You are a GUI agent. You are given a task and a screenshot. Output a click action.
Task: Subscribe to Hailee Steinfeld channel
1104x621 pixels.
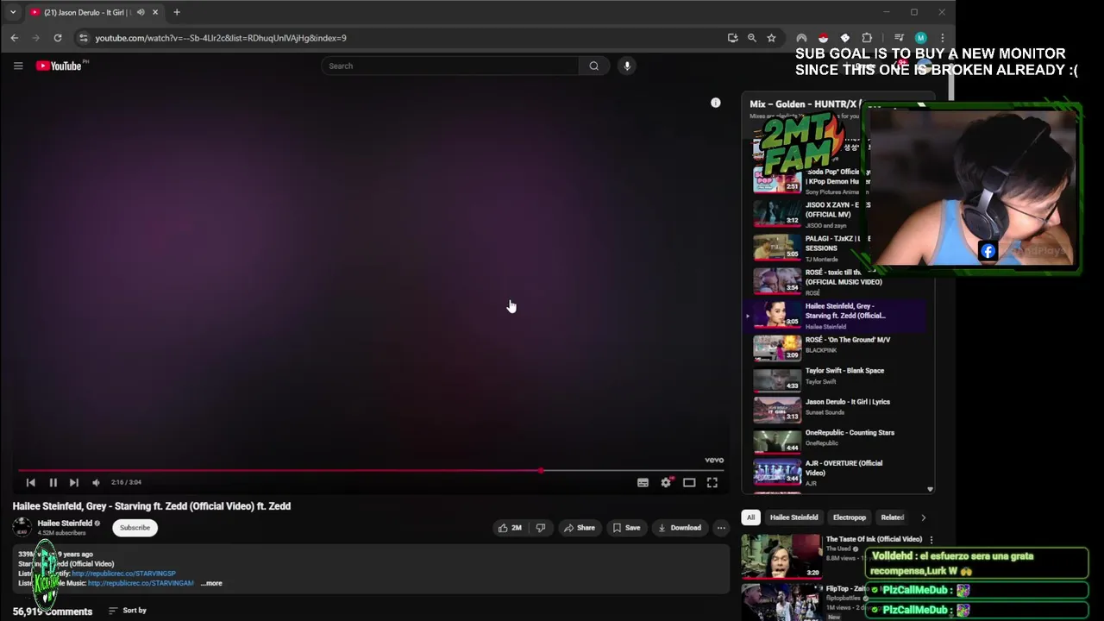click(135, 528)
